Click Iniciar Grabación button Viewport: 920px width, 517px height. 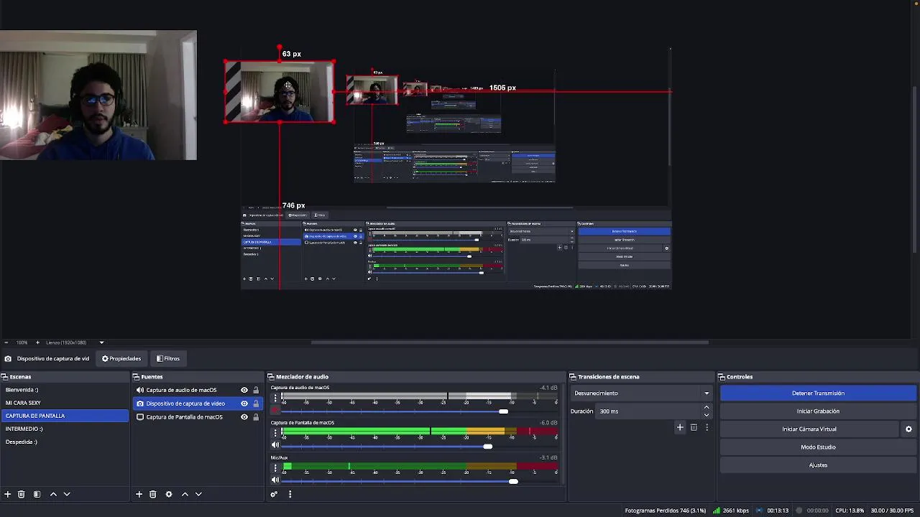coord(818,411)
